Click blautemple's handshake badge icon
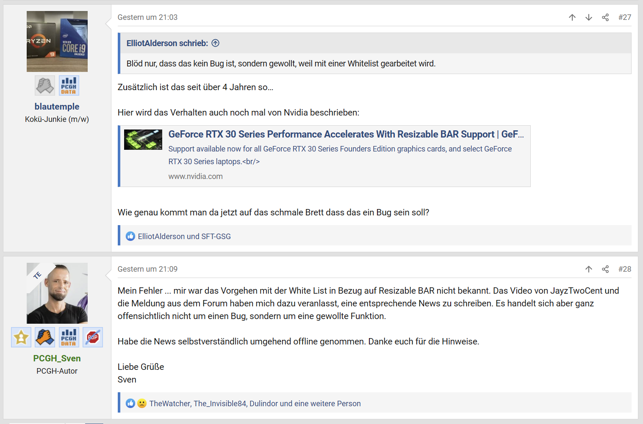Screen dimensions: 643x424 pos(45,85)
